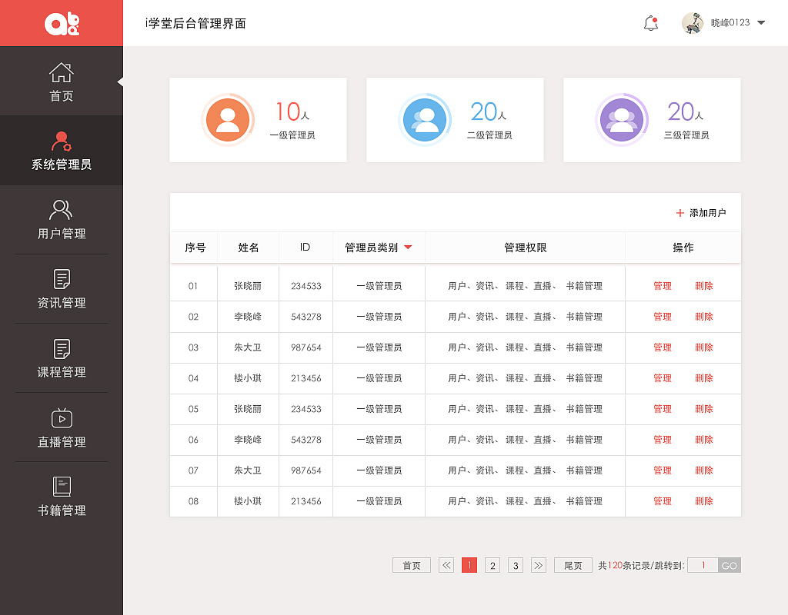Screen dimensions: 788x615
Task: Select the 资讯管理 news management icon
Action: 62,280
